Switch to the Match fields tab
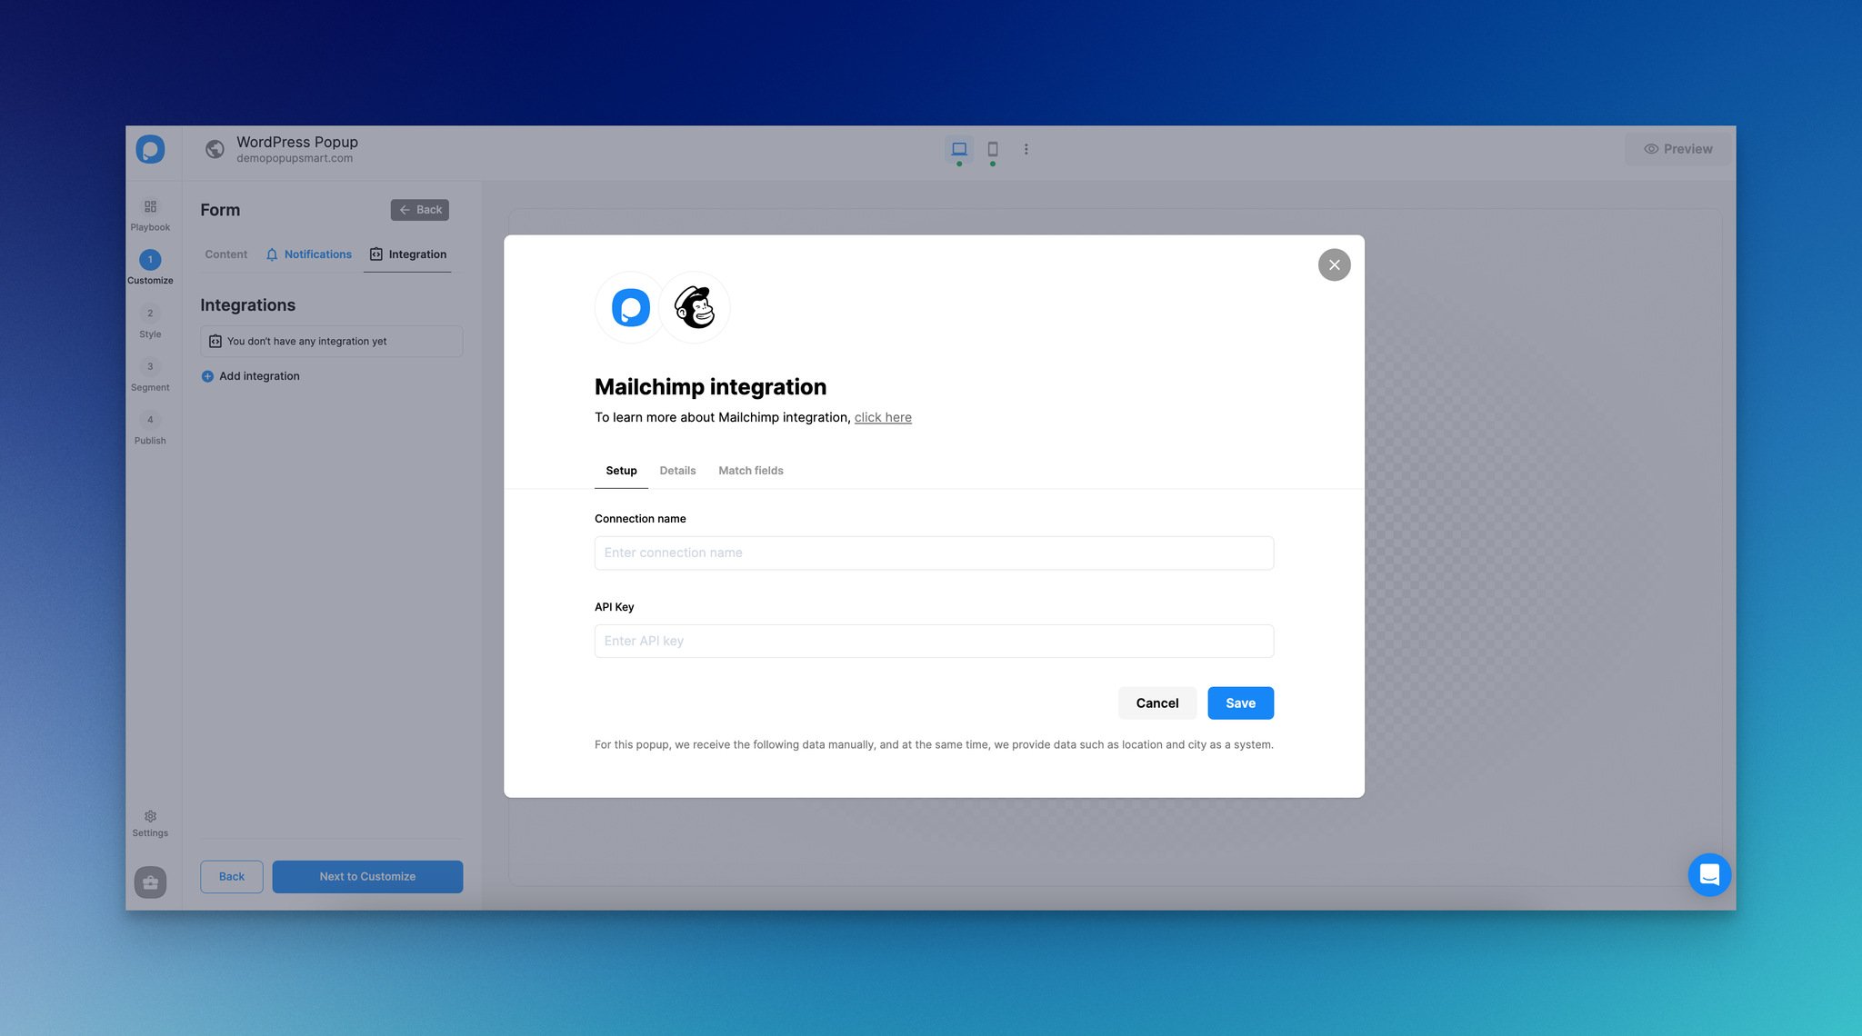The width and height of the screenshot is (1862, 1036). [750, 471]
